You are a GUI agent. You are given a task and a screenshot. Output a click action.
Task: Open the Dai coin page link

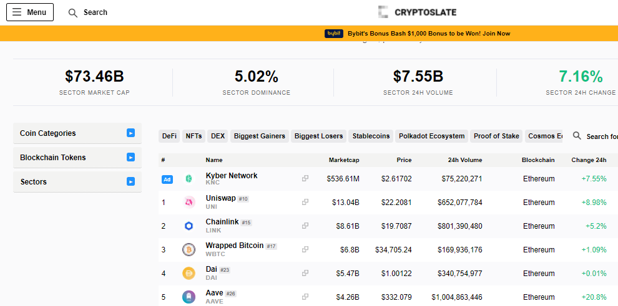[x=211, y=269]
